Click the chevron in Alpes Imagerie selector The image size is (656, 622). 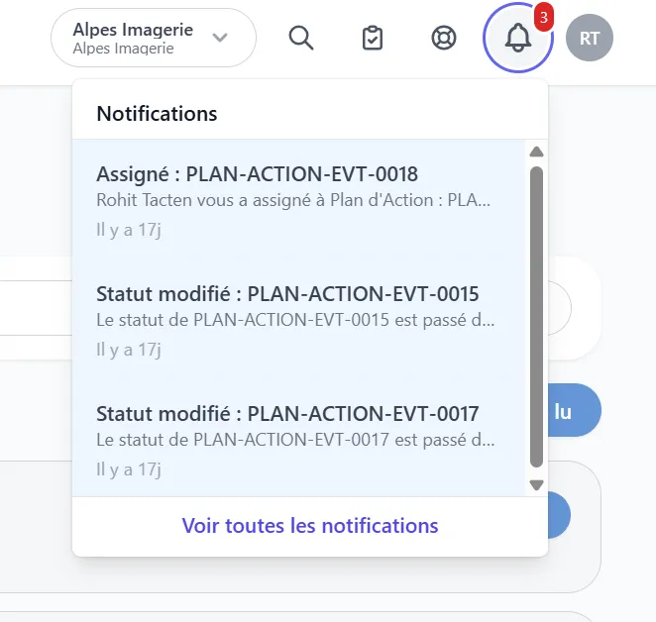click(x=220, y=38)
